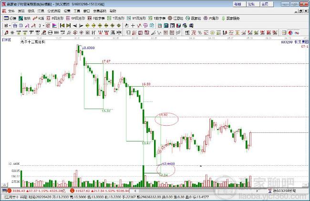
Task: Click the 13.67 level label
Action: click(x=146, y=143)
